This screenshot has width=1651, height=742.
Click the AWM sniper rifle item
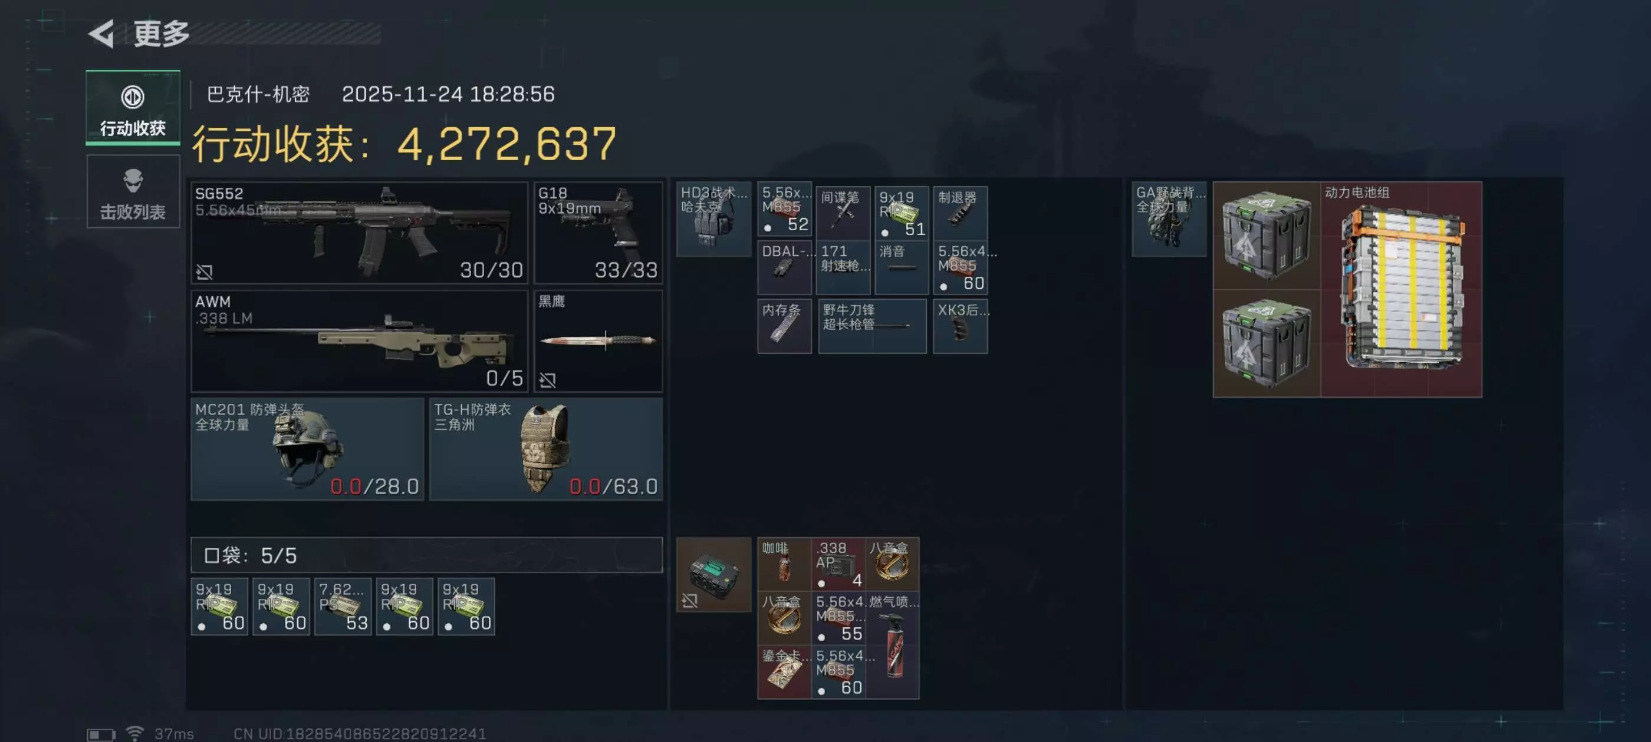point(359,340)
